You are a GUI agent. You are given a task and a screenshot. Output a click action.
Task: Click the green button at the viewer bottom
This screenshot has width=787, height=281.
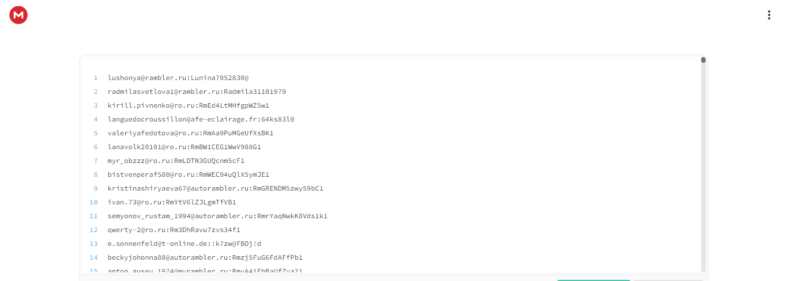coord(593,280)
